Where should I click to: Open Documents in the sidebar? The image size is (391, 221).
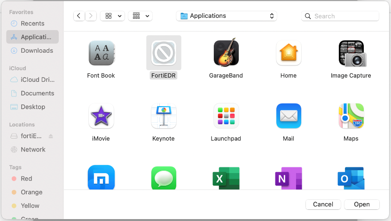(x=32, y=93)
